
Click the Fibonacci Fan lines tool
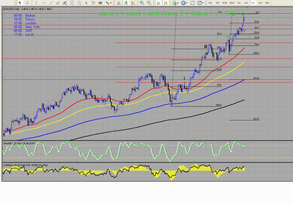tap(79, 3)
